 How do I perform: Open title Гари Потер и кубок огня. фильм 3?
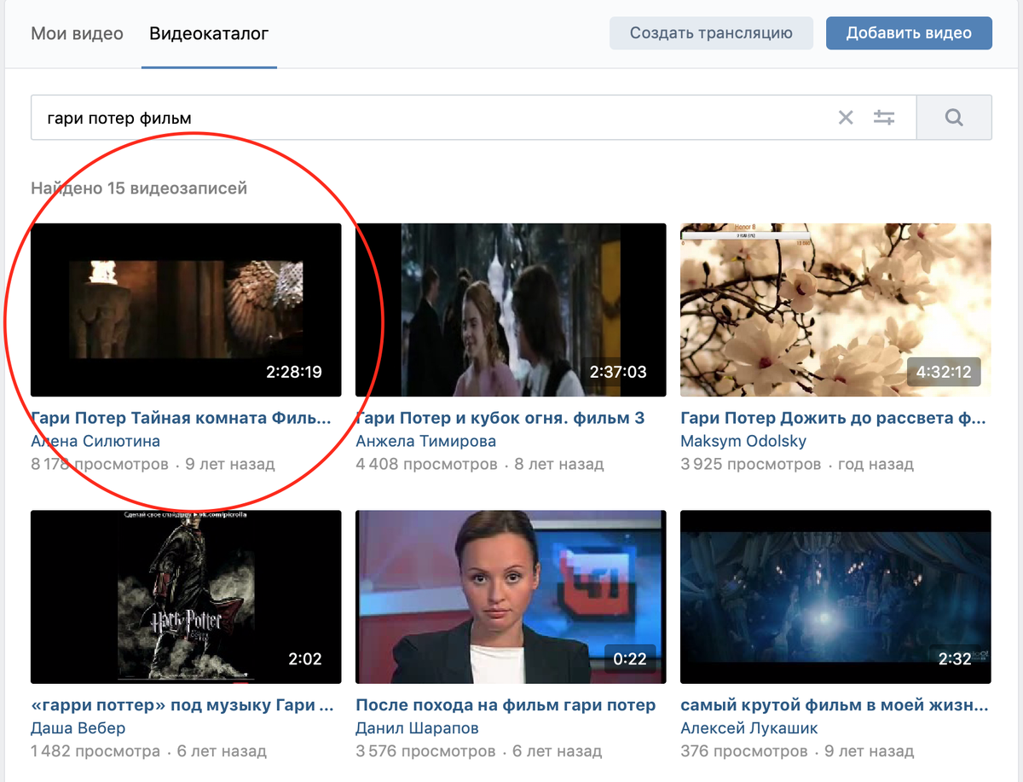coord(500,419)
